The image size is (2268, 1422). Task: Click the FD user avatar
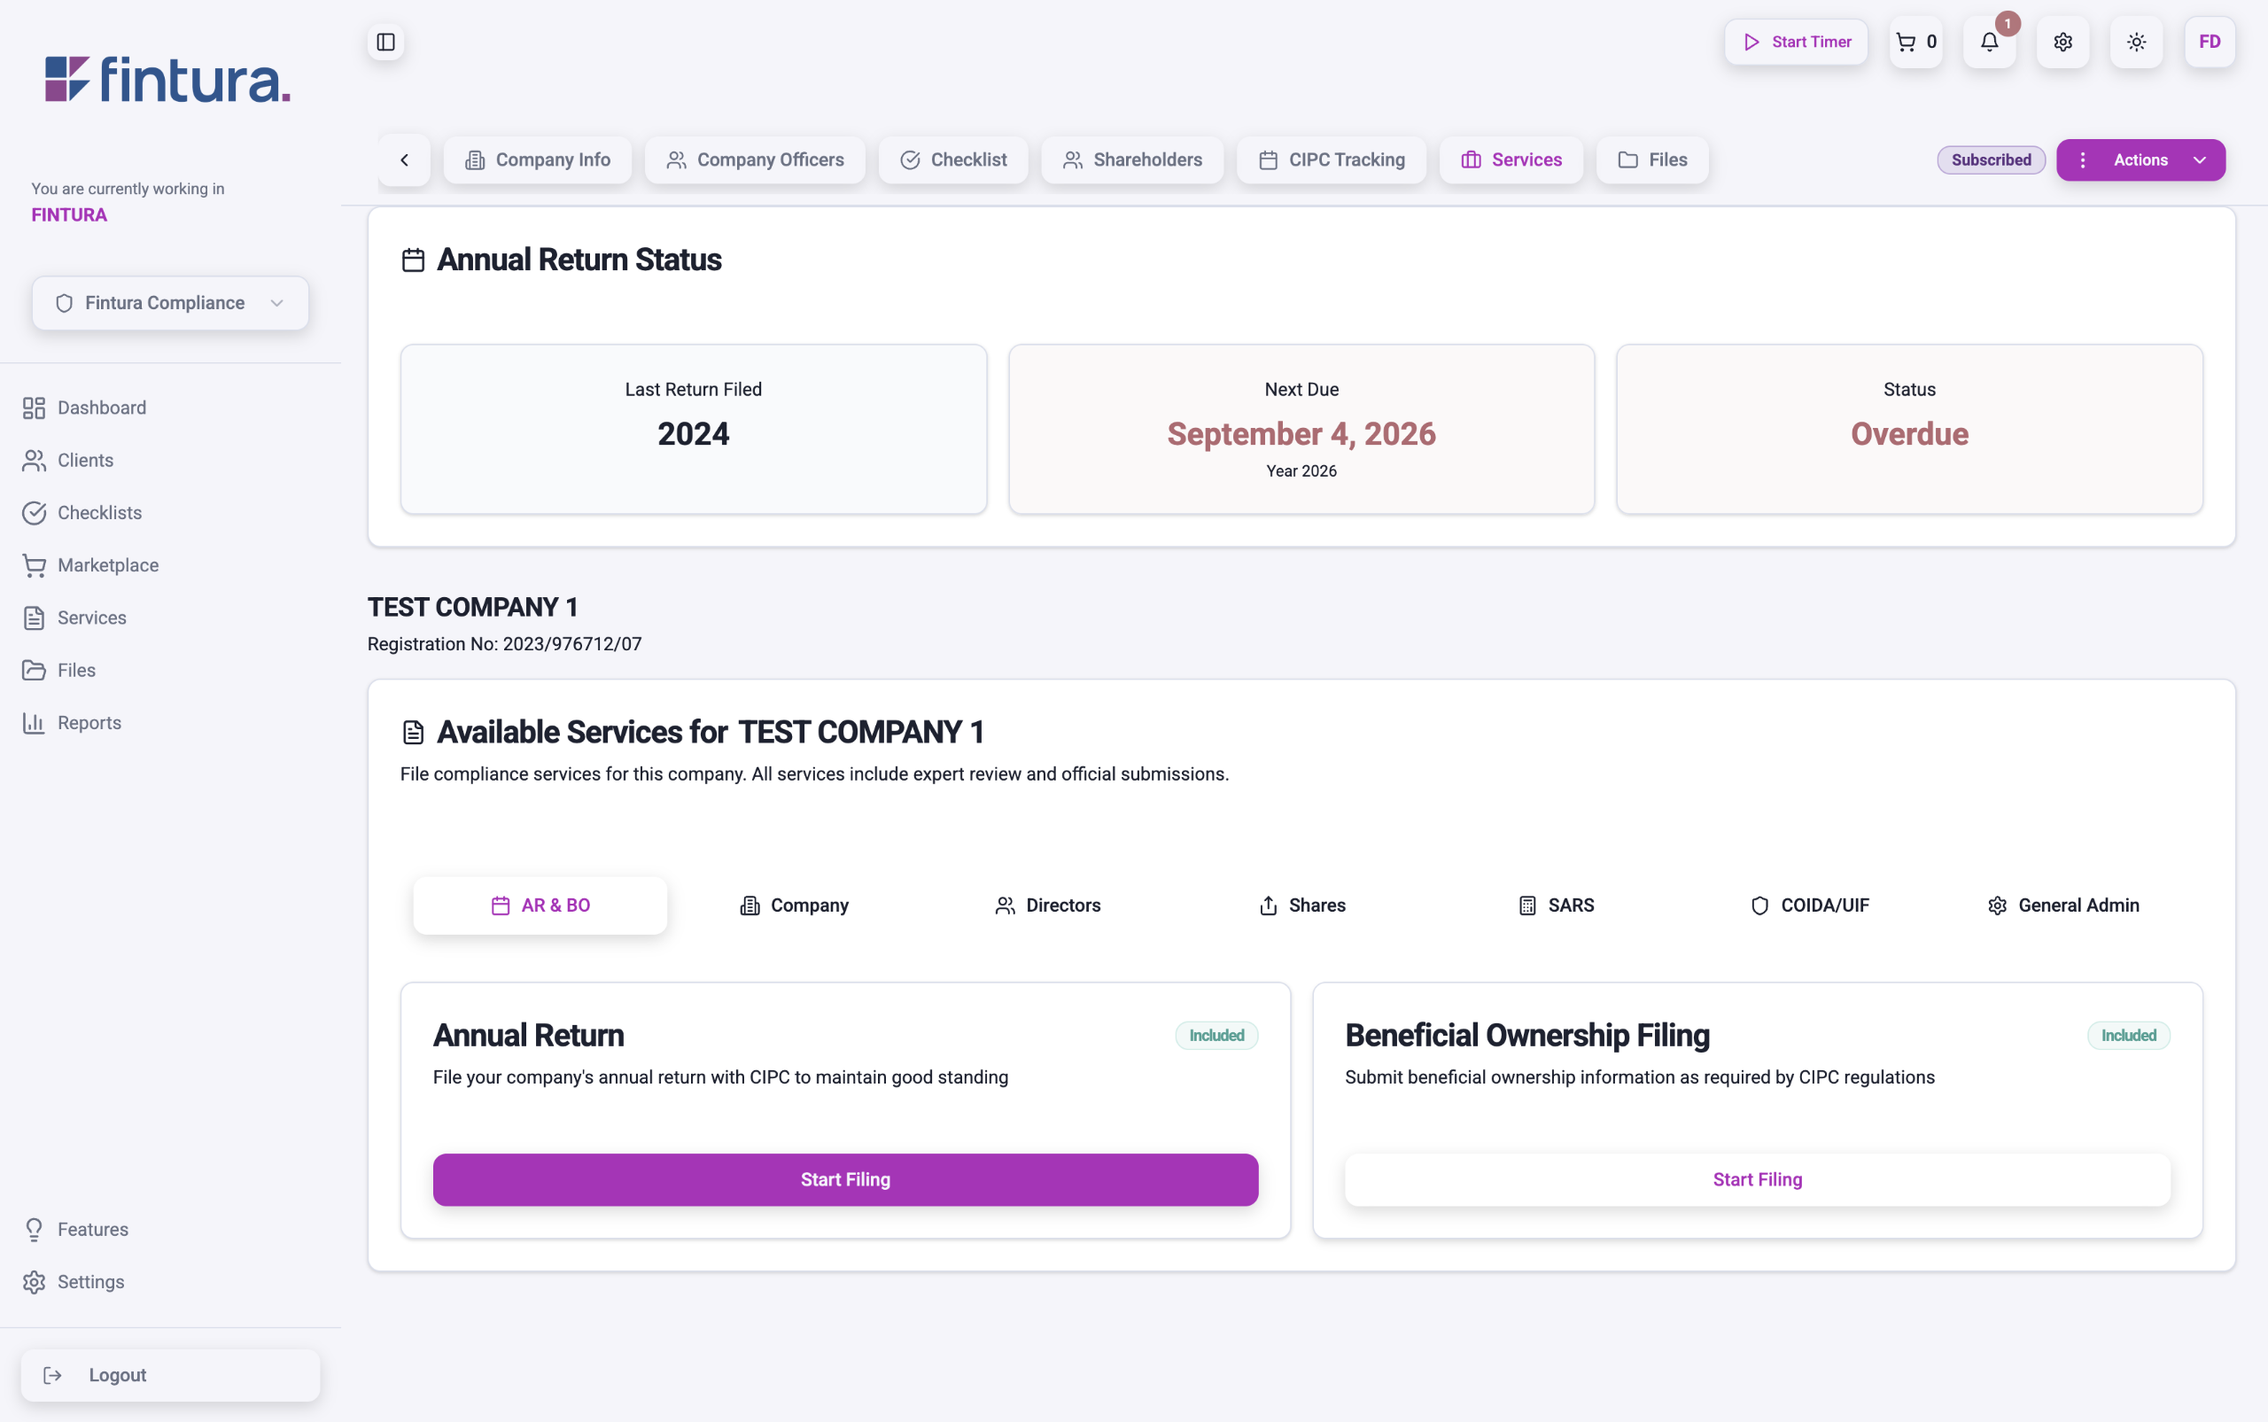click(x=2209, y=42)
